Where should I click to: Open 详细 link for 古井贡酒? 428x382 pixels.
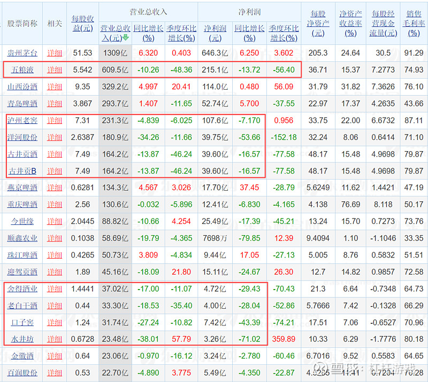tap(55, 154)
